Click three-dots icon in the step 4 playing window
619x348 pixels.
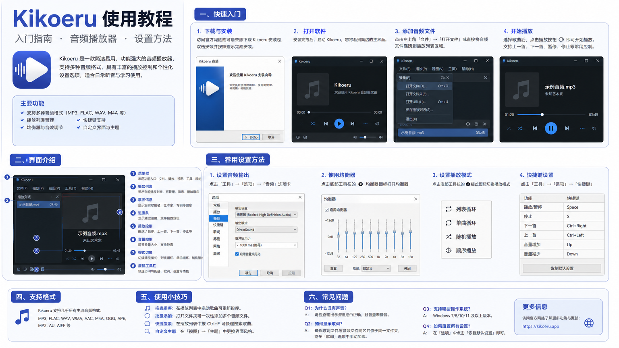click(x=582, y=128)
